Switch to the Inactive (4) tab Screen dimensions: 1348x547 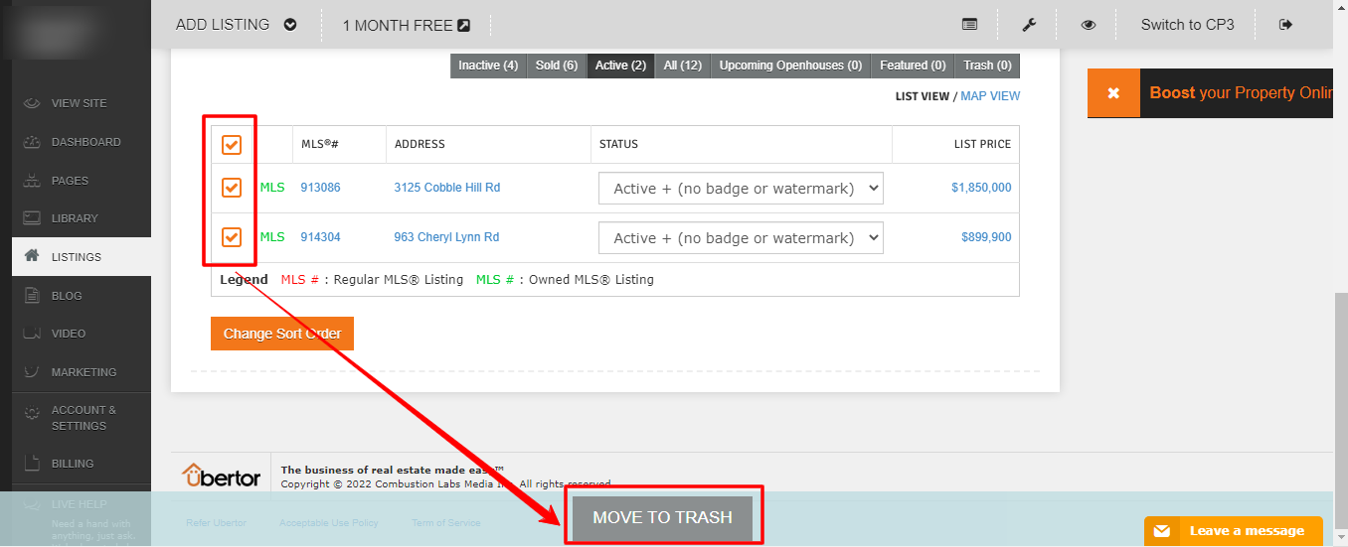pyautogui.click(x=487, y=66)
